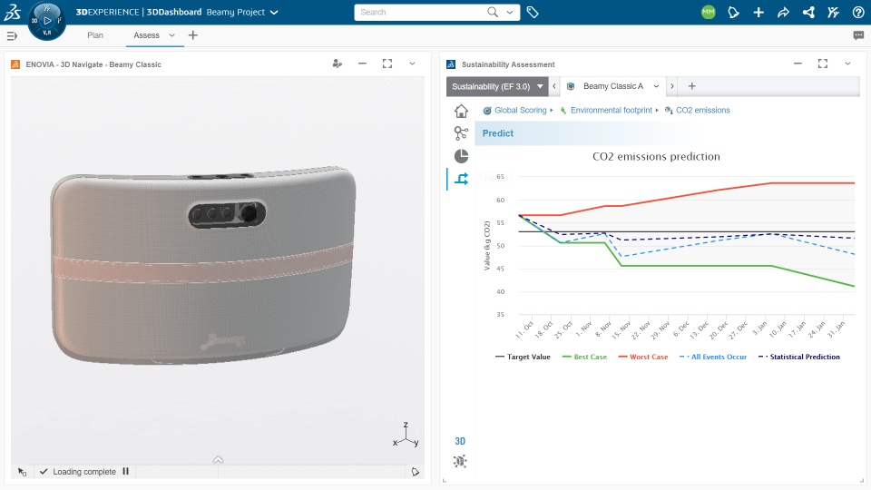
Task: Open the pie chart view icon
Action: 461,156
